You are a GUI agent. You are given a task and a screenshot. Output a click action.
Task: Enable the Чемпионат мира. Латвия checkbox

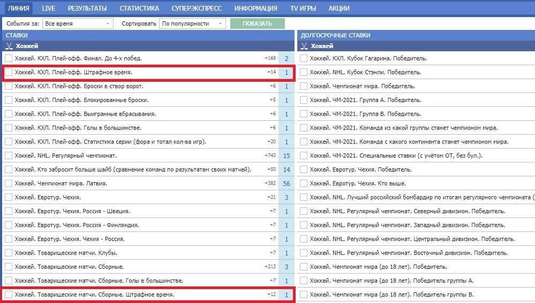(x=9, y=183)
